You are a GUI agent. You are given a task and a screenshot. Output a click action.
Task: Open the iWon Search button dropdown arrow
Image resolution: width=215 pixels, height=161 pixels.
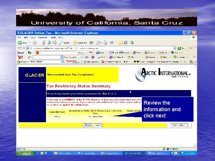coord(86,53)
